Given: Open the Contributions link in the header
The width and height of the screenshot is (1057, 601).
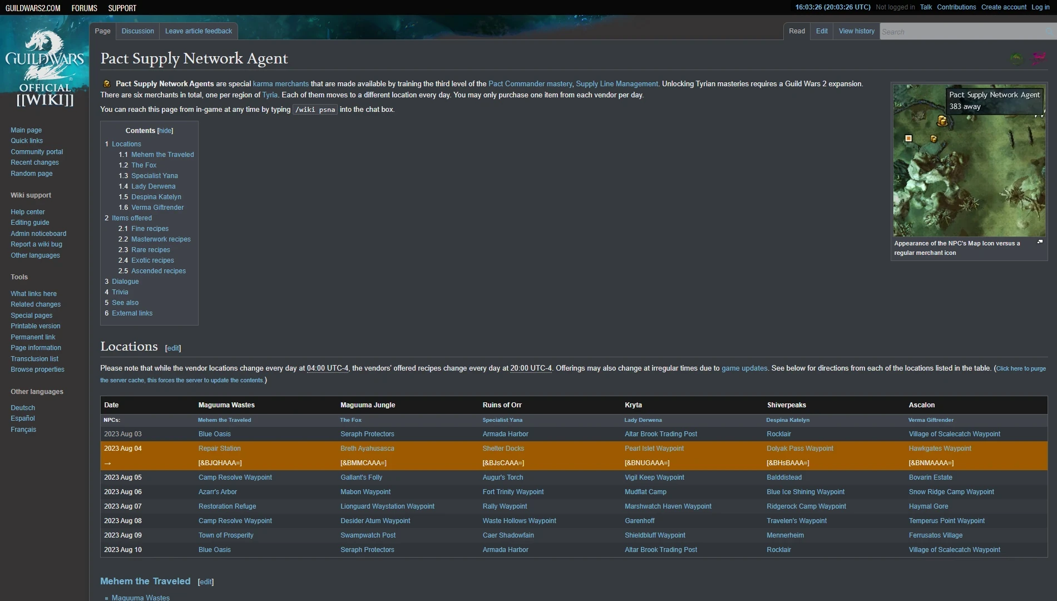Looking at the screenshot, I should click(x=956, y=7).
